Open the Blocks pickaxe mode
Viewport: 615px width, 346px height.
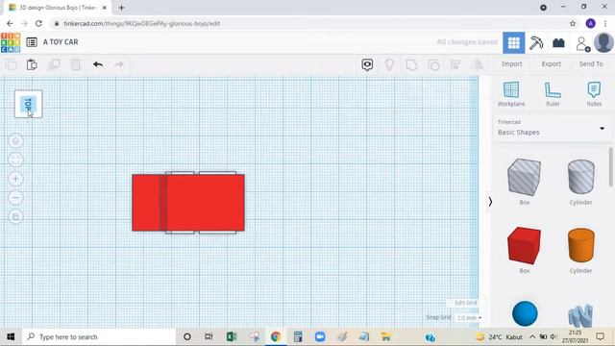point(536,42)
